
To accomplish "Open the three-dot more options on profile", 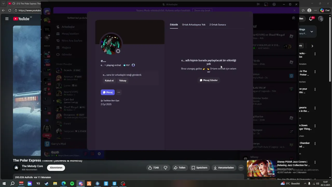I will point(119,92).
